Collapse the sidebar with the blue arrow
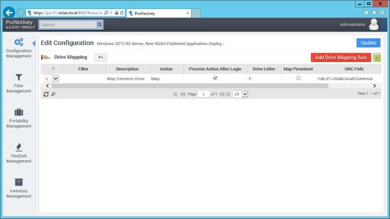Screen dimensions: 390x219 click(x=34, y=43)
